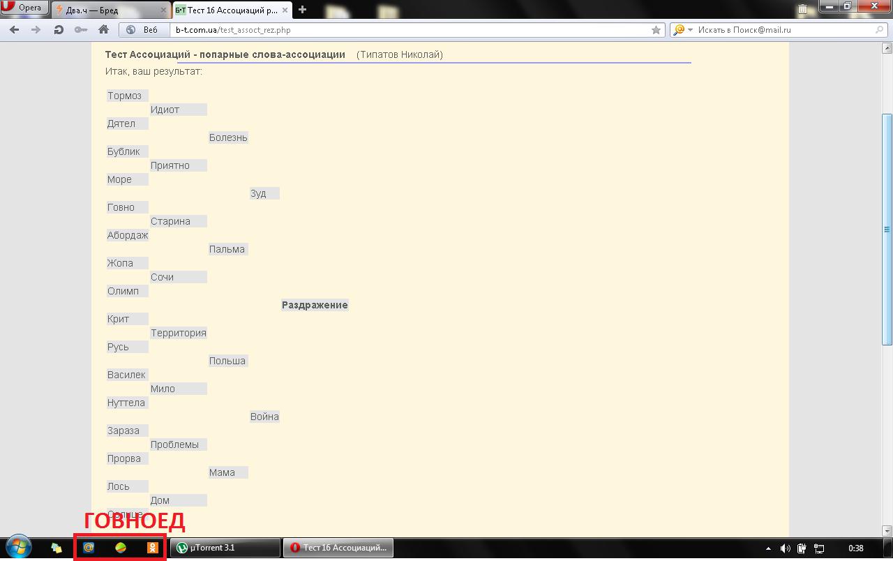Image resolution: width=893 pixels, height=561 pixels.
Task: Click the word Олимп
Action: coord(123,291)
